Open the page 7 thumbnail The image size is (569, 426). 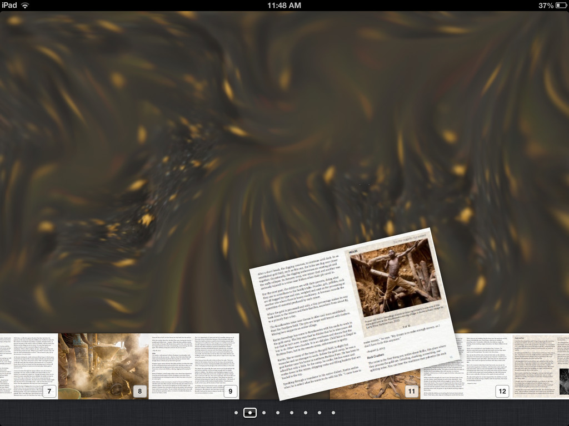tap(30, 366)
